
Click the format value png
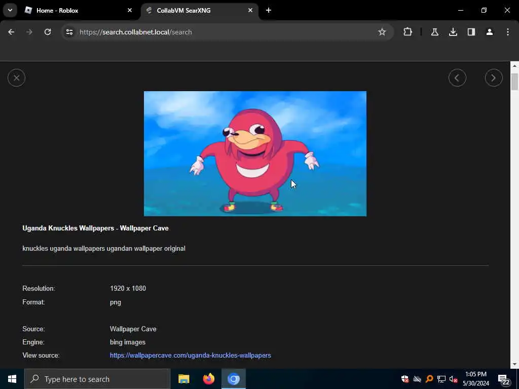pyautogui.click(x=116, y=302)
